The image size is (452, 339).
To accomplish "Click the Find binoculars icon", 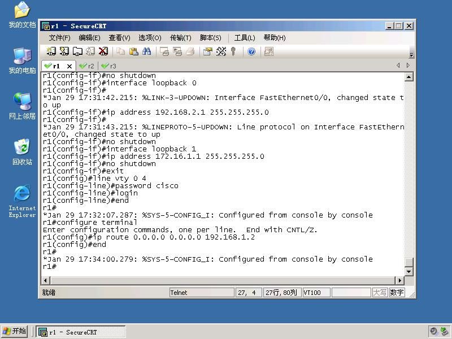I will pos(147,51).
